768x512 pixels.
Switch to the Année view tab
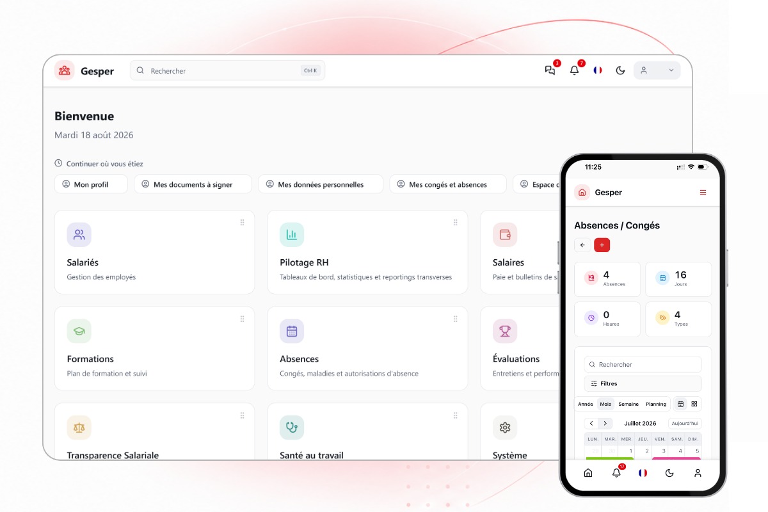pos(586,404)
